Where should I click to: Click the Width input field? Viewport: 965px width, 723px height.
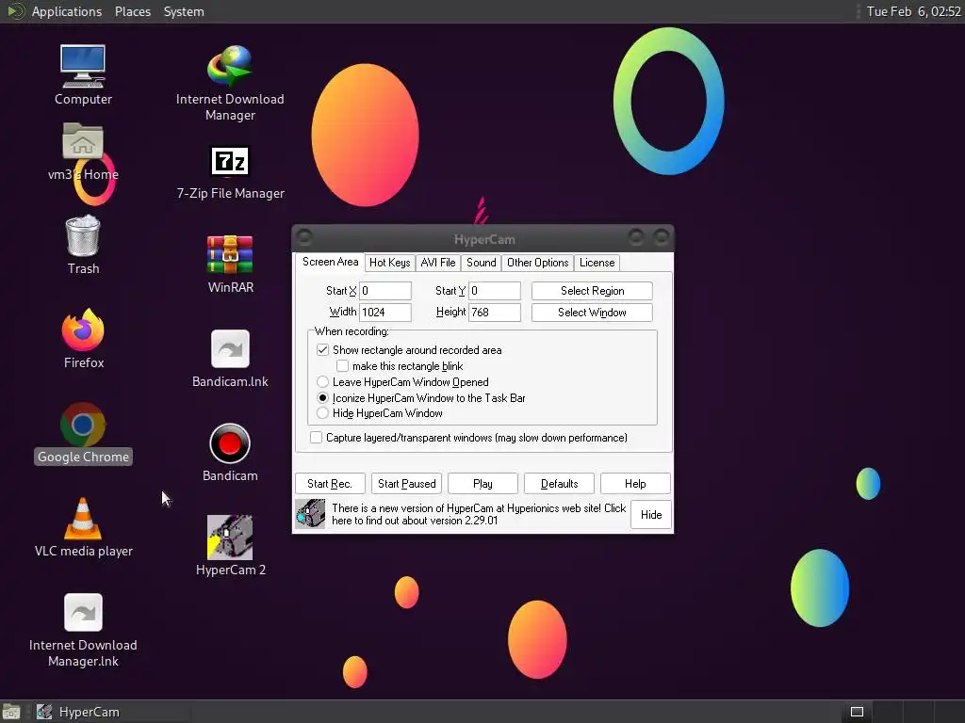[385, 313]
